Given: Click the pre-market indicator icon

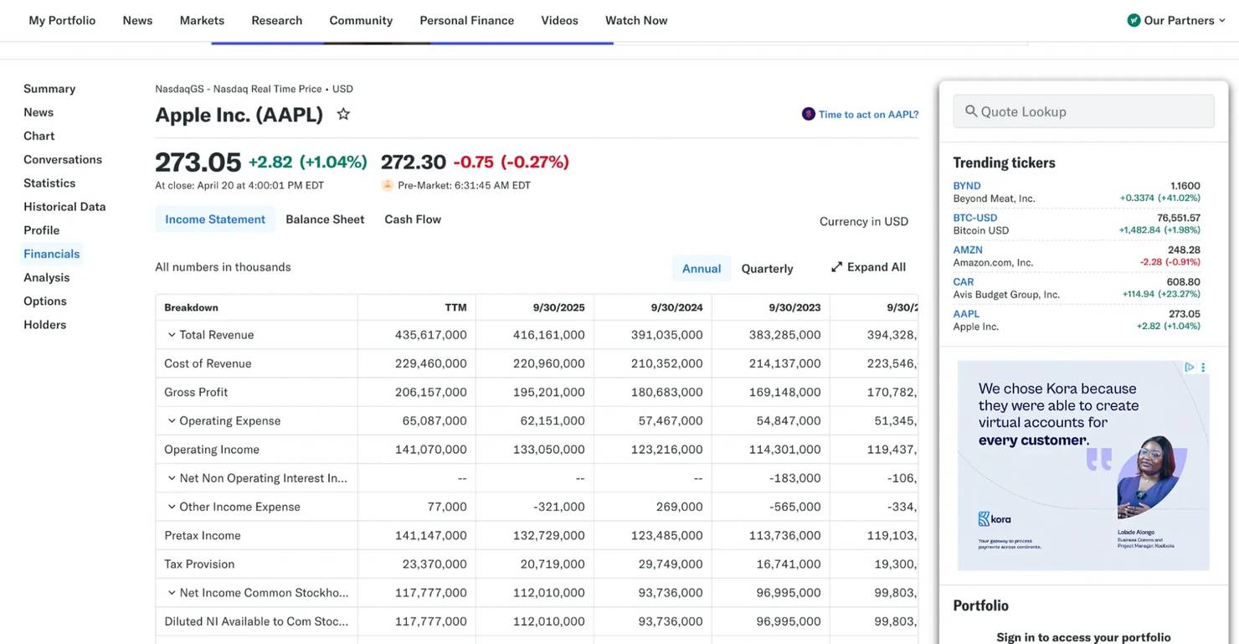Looking at the screenshot, I should (388, 185).
